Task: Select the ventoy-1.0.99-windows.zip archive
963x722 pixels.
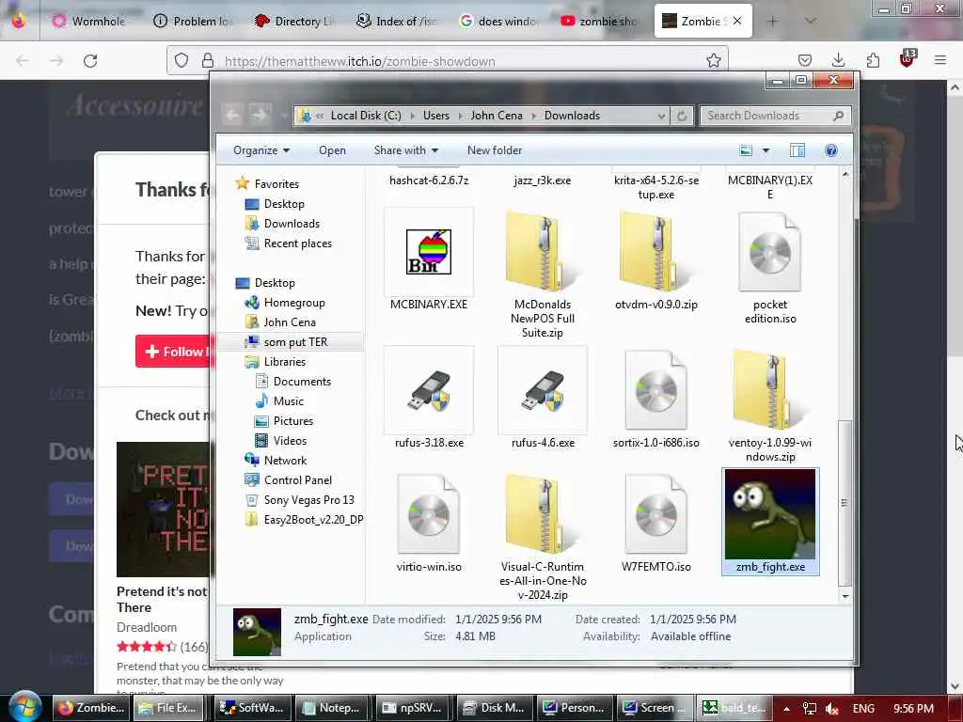Action: click(x=769, y=390)
